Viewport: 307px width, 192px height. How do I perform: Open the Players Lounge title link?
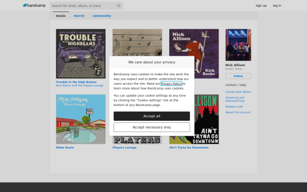124,147
